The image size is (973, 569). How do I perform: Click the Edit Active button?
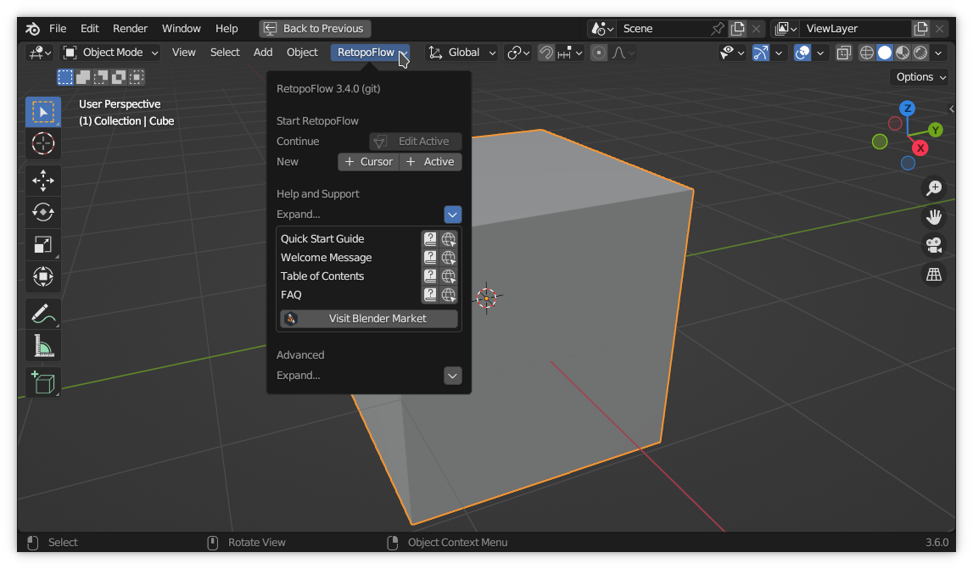coord(415,142)
